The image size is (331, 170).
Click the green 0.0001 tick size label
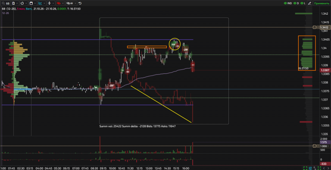coord(62,9)
